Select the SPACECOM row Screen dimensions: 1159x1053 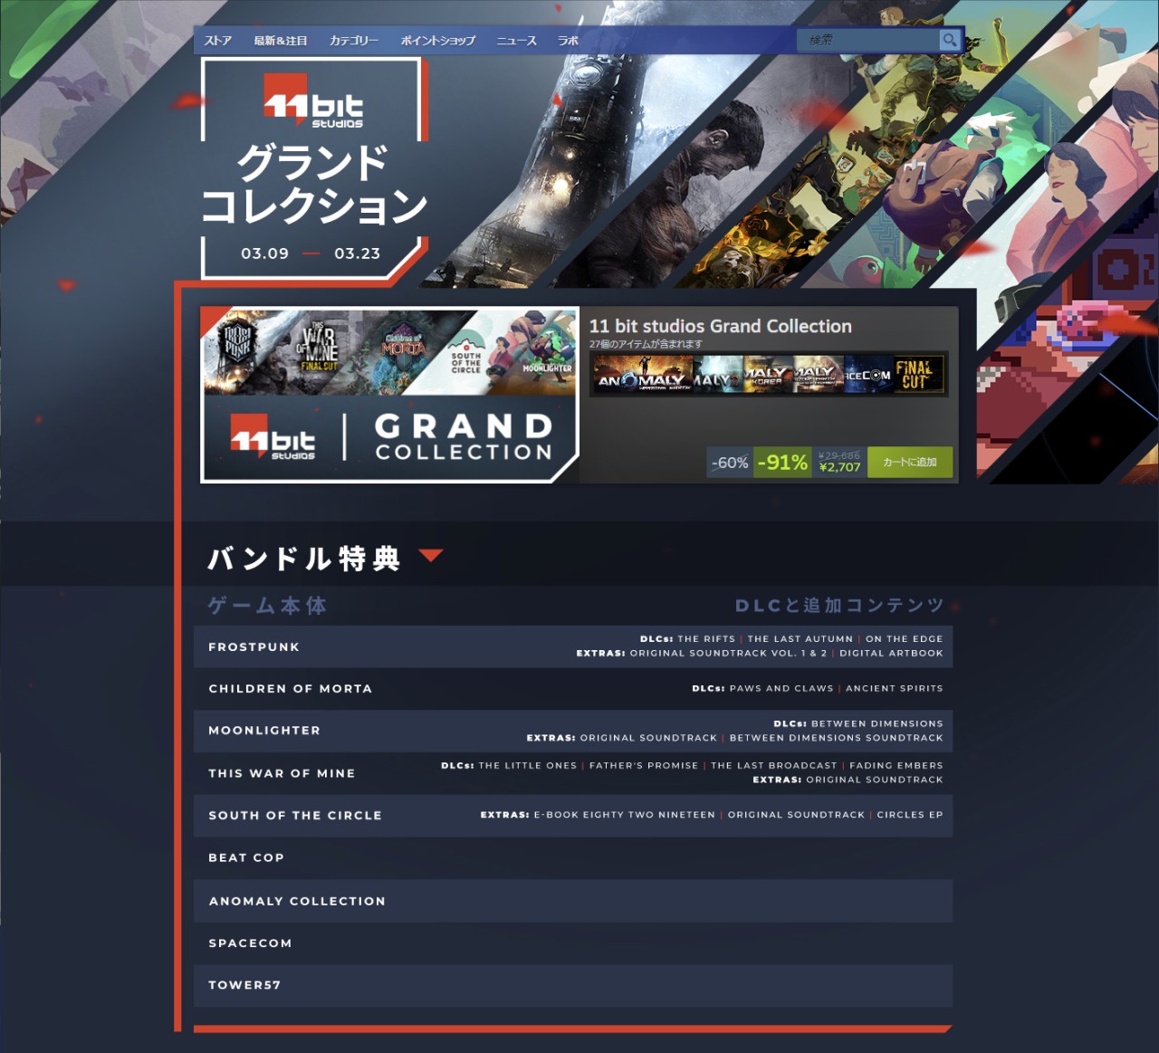coord(573,943)
